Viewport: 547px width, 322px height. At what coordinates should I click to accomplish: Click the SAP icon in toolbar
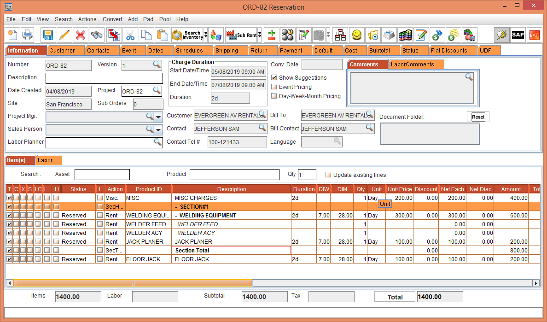518,35
